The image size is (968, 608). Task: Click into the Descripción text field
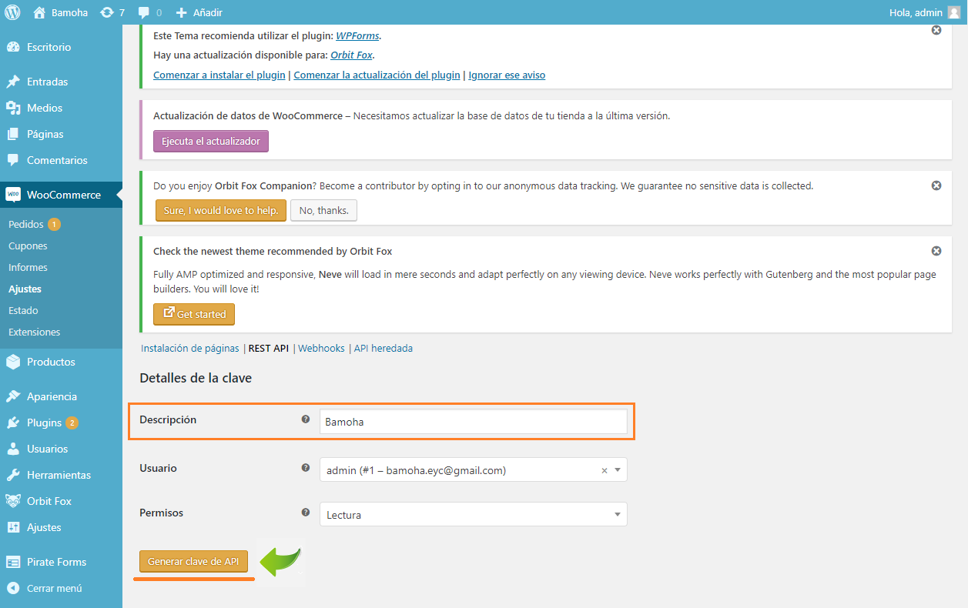click(x=473, y=422)
